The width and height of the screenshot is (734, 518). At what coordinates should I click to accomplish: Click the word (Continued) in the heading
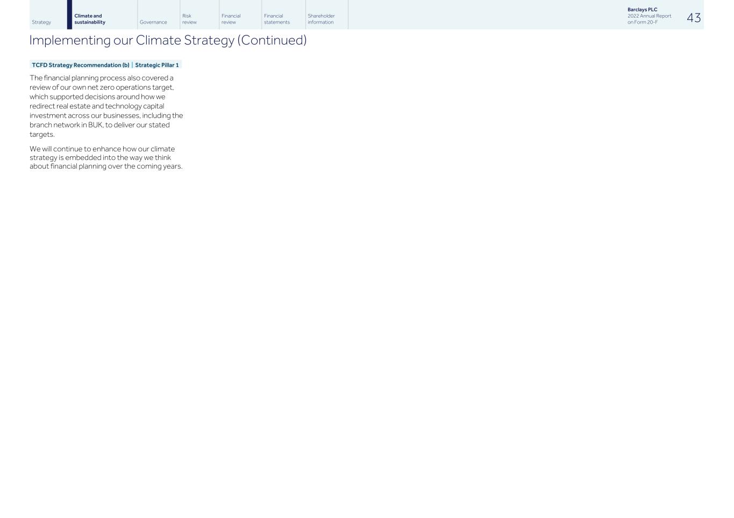272,40
